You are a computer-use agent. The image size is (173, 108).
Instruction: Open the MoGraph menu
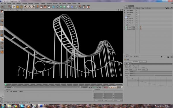(55, 3)
